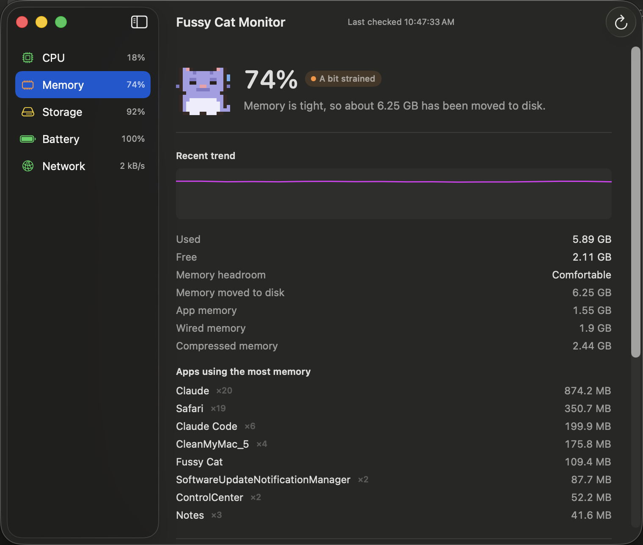Click the Storage drive icon in sidebar

pyautogui.click(x=28, y=112)
